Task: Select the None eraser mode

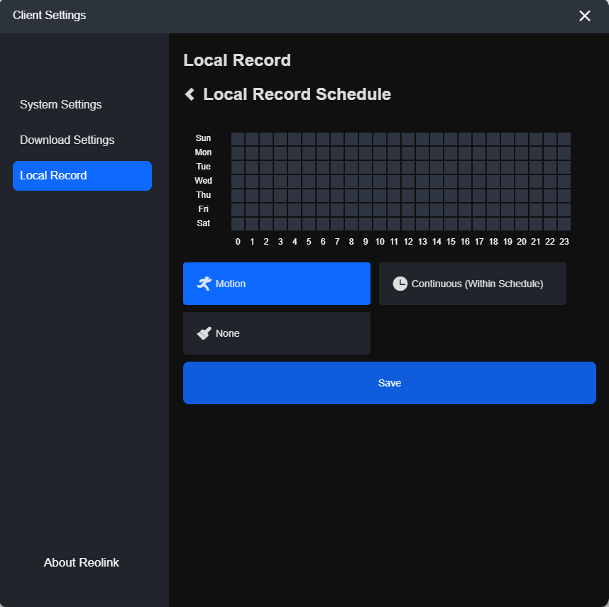Action: (277, 333)
